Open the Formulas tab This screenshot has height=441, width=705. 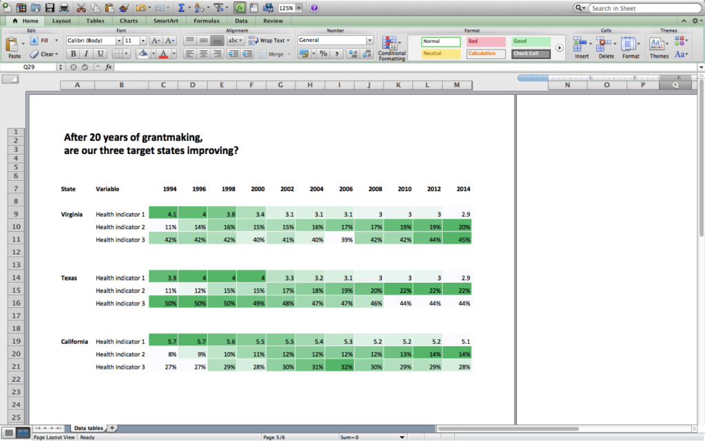tap(207, 21)
